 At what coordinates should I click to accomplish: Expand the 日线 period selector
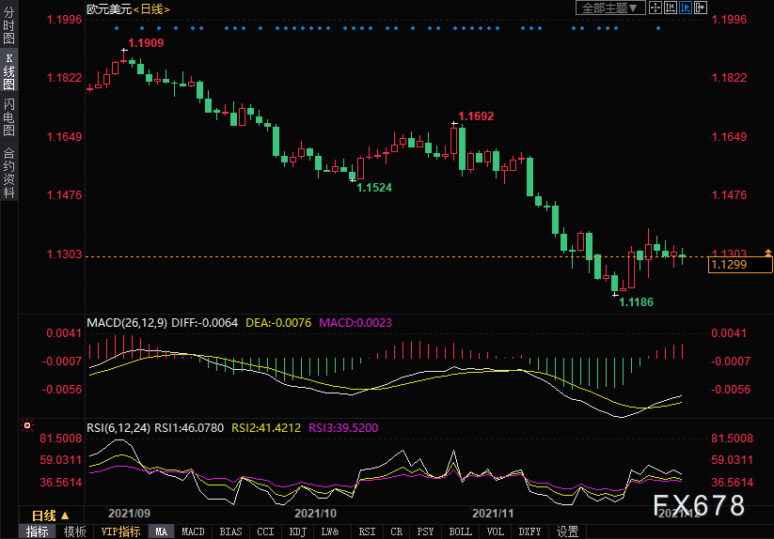coord(50,516)
